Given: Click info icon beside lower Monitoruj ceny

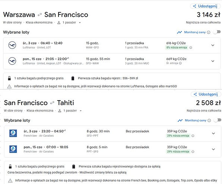Looking at the screenshot, I should [209, 120].
